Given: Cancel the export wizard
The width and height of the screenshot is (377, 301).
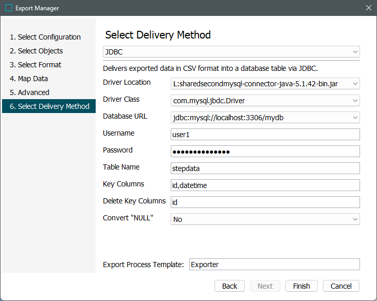Looking at the screenshot, I should point(341,286).
